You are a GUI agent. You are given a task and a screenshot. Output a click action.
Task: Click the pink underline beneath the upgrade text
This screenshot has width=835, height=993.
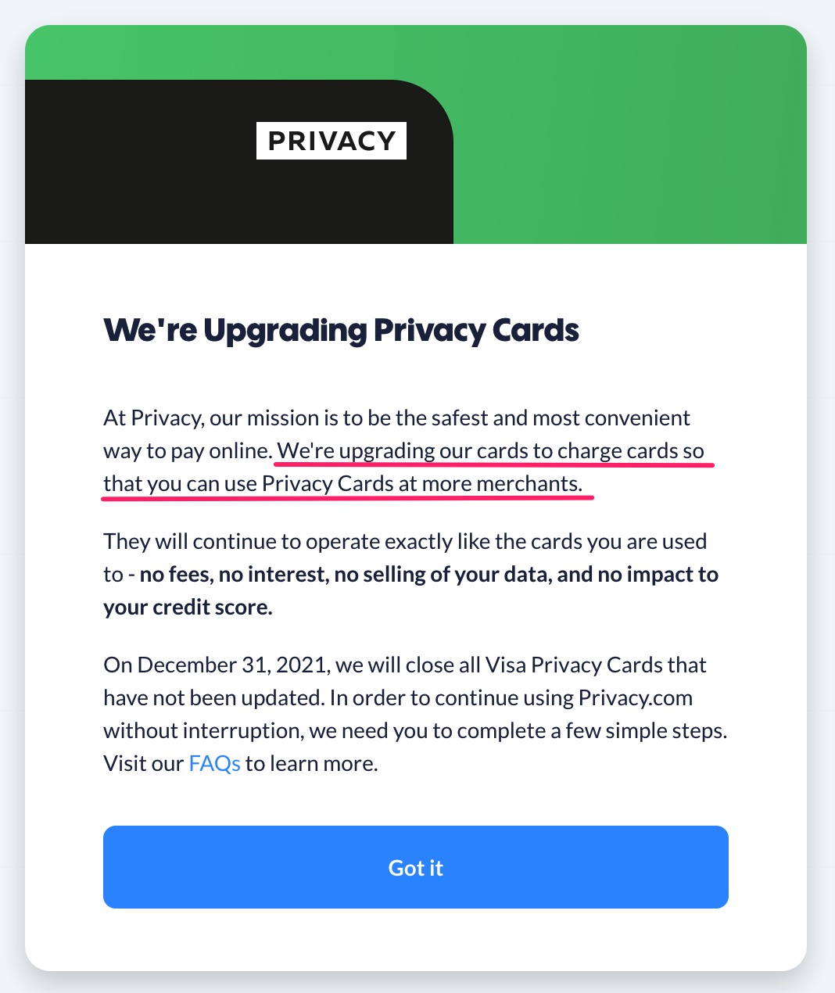[x=494, y=464]
